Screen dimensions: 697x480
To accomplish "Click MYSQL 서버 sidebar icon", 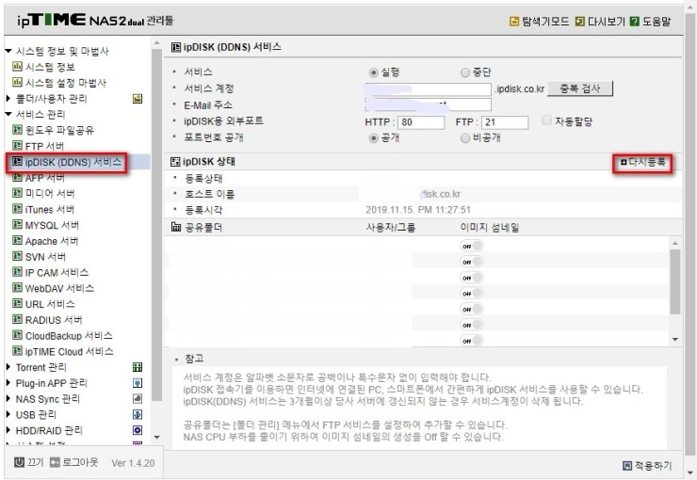I will (17, 225).
